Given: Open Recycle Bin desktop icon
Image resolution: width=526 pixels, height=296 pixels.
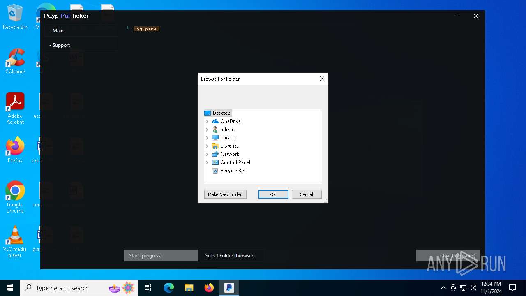Looking at the screenshot, I should click(x=15, y=17).
